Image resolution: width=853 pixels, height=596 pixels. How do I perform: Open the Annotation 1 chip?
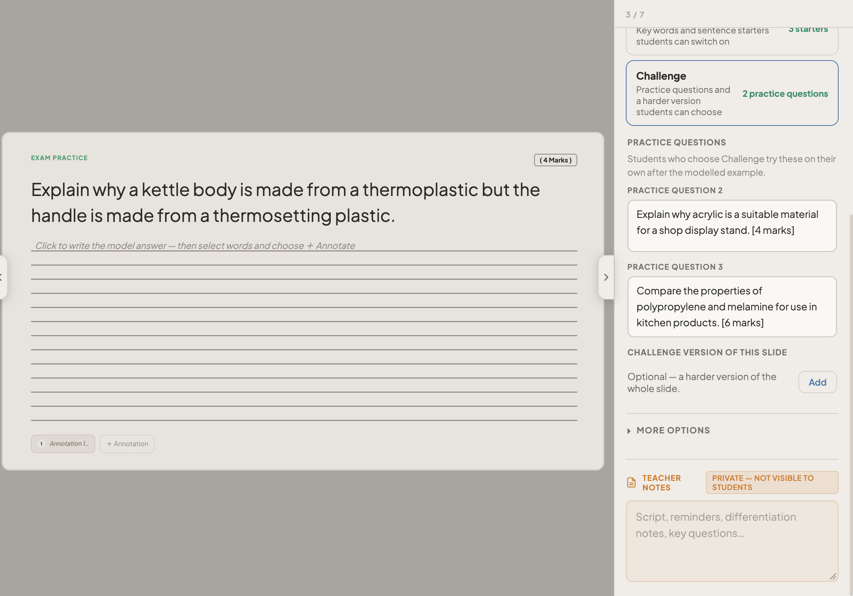[x=63, y=444]
